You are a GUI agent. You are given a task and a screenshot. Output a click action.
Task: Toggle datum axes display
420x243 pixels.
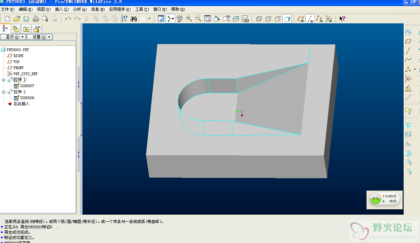(310, 19)
